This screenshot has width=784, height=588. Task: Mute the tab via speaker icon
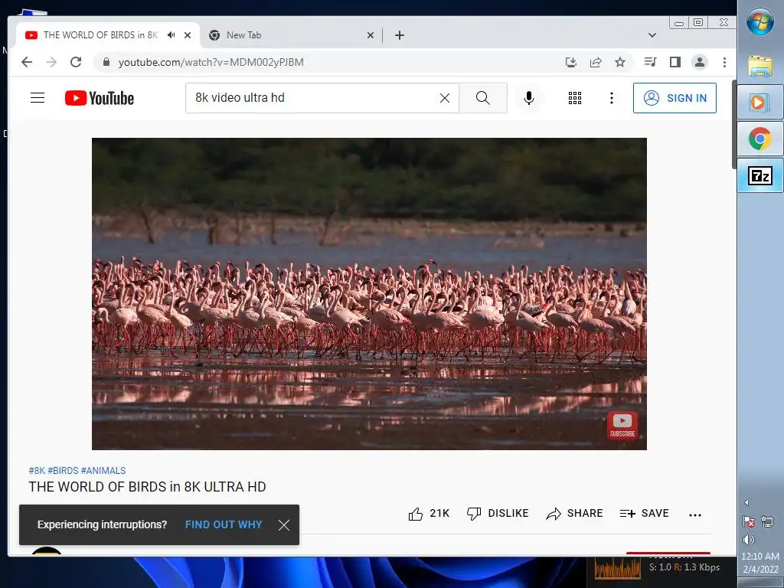pos(171,35)
